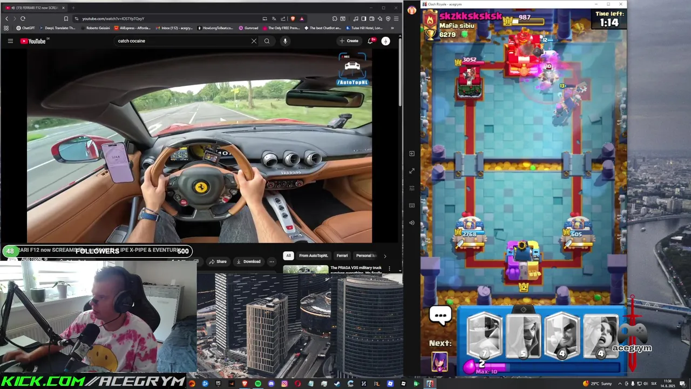Open the emote chat bubble in Clash Royale
Image resolution: width=691 pixels, height=389 pixels.
click(x=440, y=316)
